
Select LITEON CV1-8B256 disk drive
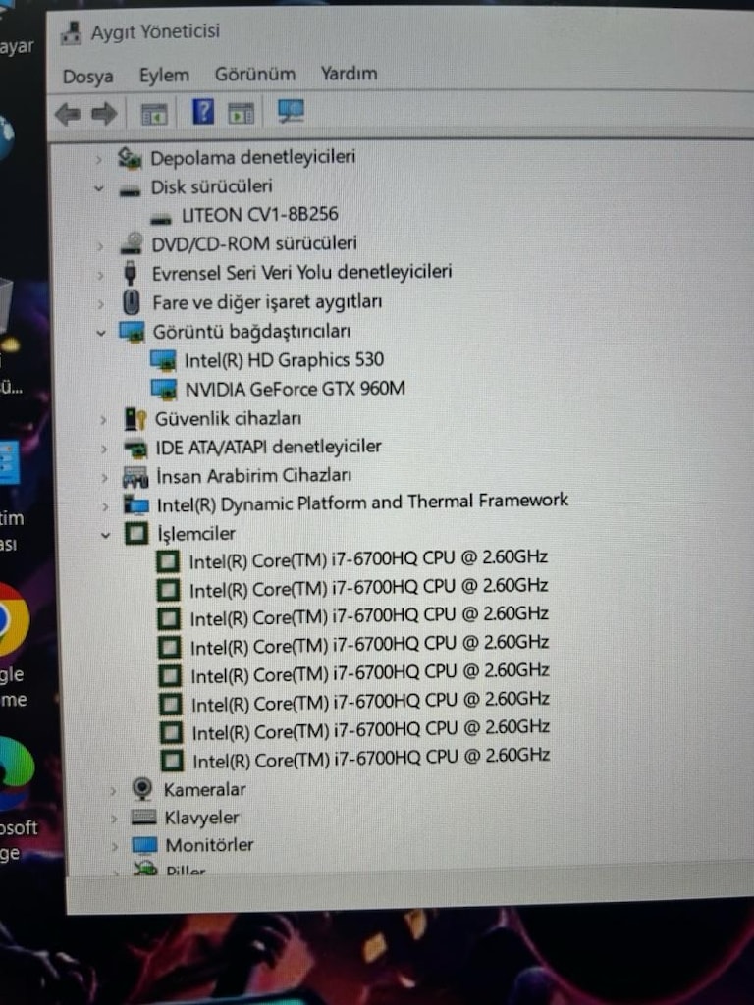click(x=259, y=214)
